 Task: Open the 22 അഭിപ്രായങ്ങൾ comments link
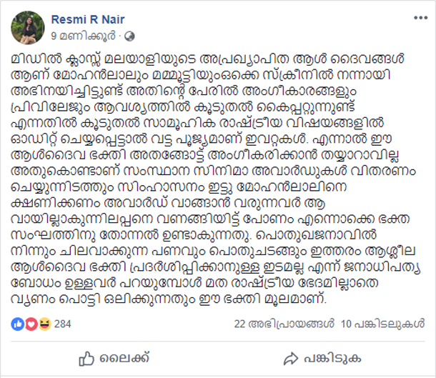click(284, 324)
